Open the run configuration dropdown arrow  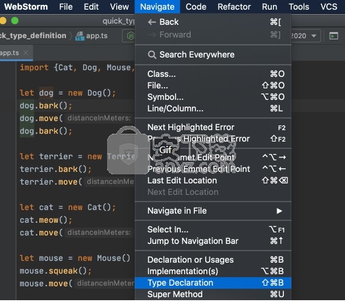point(314,36)
